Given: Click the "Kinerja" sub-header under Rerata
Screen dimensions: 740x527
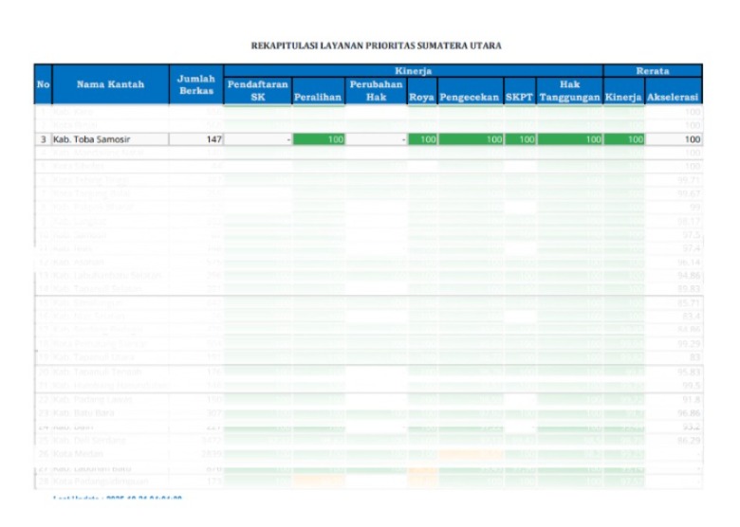Looking at the screenshot, I should (x=623, y=98).
